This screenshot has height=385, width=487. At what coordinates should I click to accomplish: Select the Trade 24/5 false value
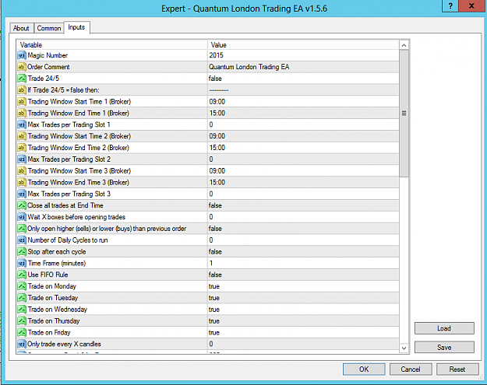point(215,79)
